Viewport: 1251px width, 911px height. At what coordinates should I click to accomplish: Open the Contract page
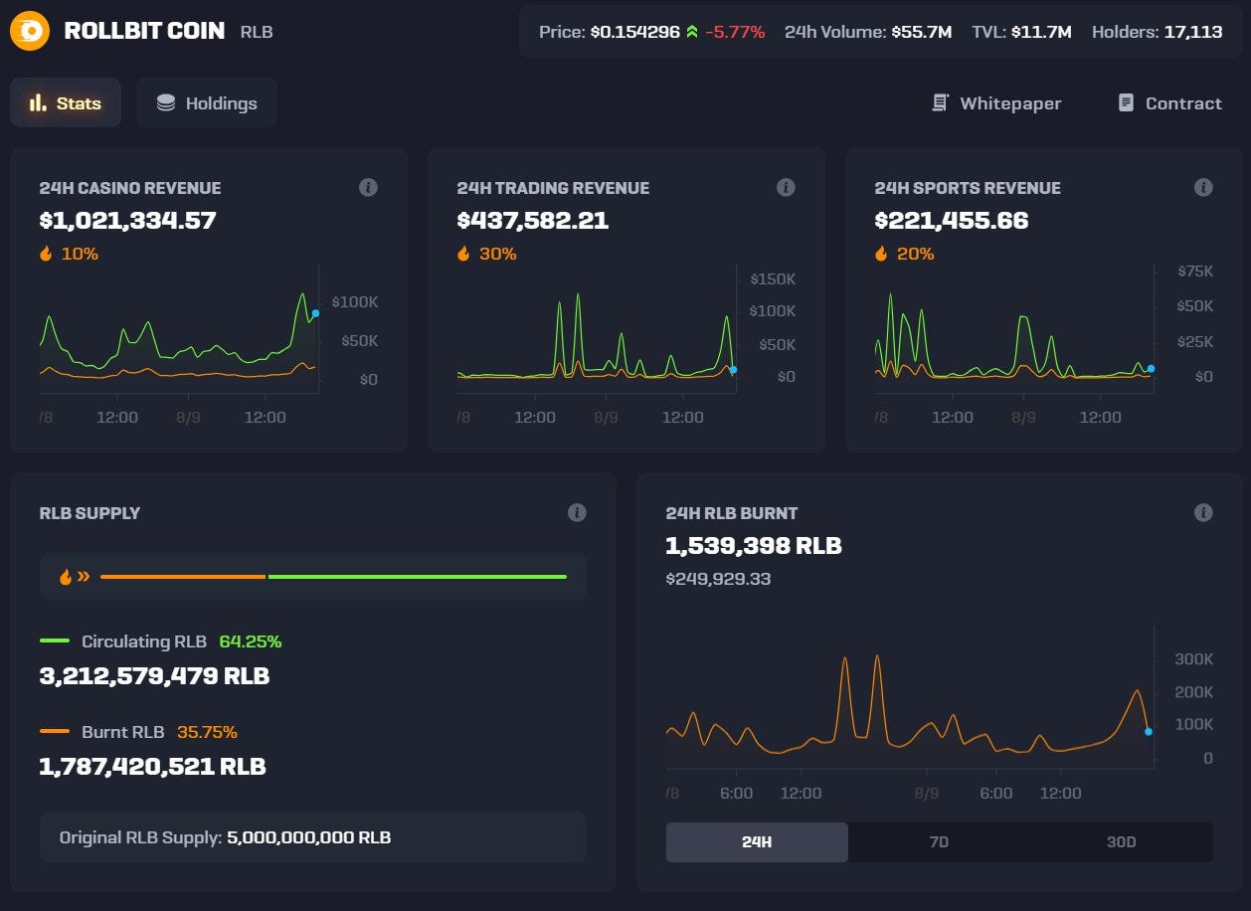[1182, 102]
